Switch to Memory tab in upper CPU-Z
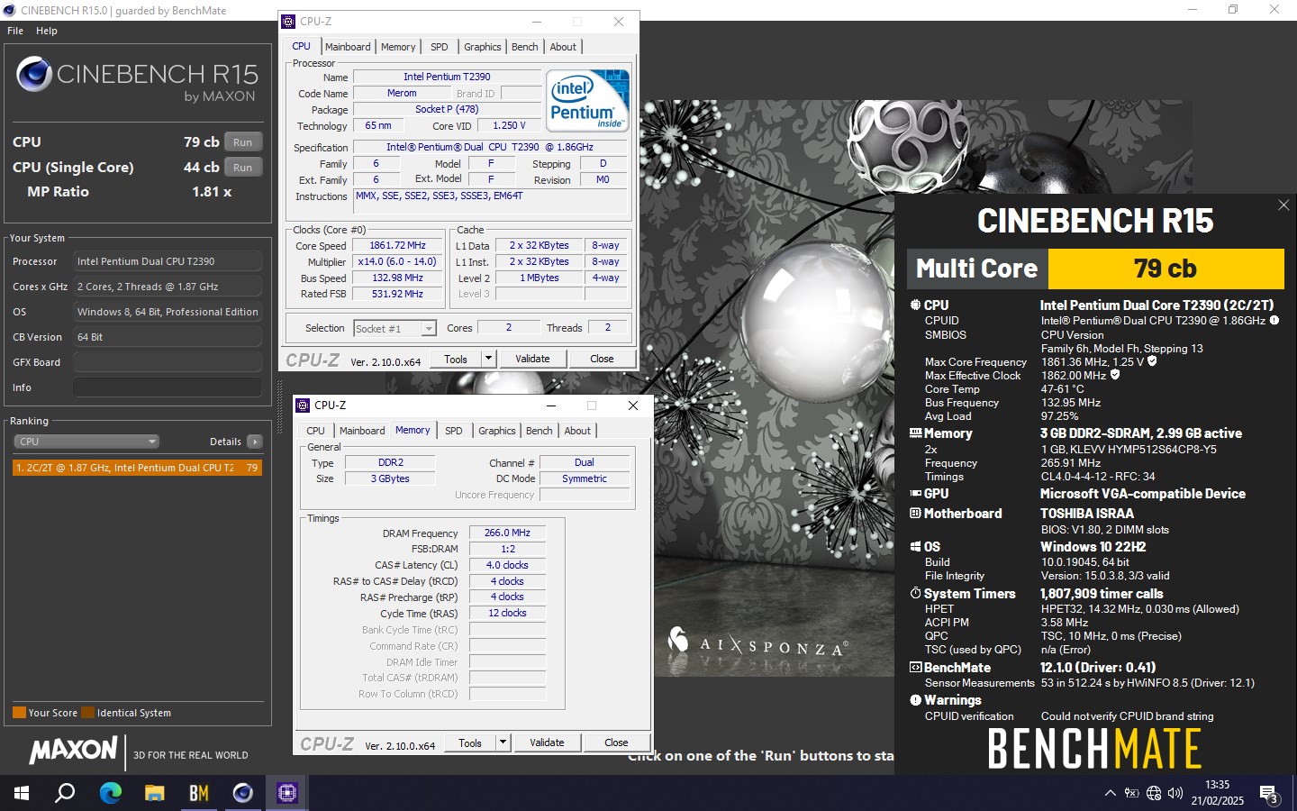This screenshot has height=811, width=1297. pos(398,47)
